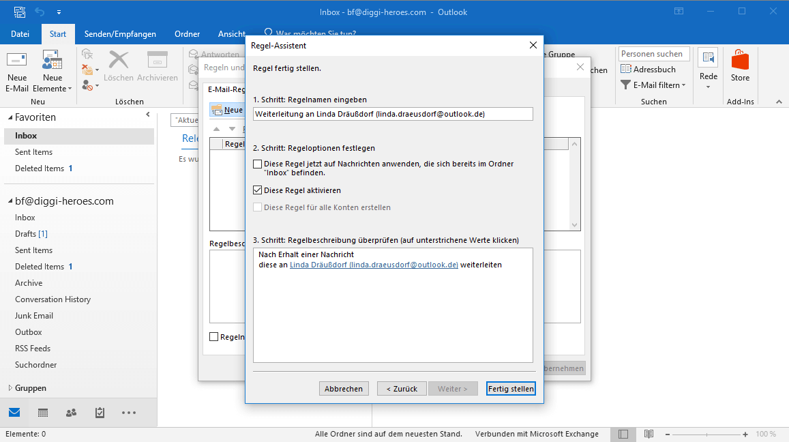Switch to reading view in status bar
This screenshot has width=789, height=442.
coord(649,434)
